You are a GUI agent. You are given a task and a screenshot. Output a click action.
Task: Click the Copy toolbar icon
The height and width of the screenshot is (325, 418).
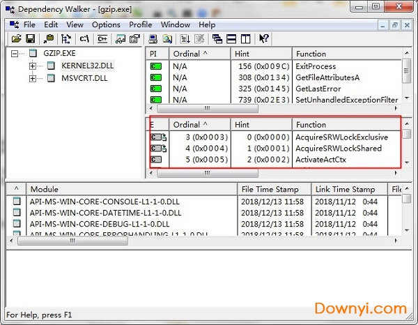(x=49, y=39)
